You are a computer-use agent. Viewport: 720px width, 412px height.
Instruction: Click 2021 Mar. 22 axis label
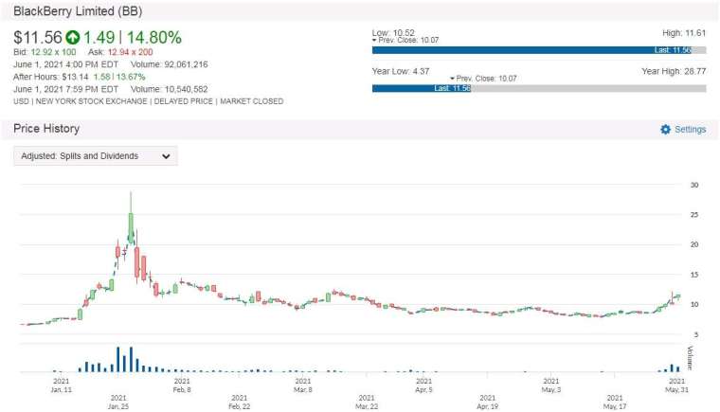pyautogui.click(x=367, y=402)
